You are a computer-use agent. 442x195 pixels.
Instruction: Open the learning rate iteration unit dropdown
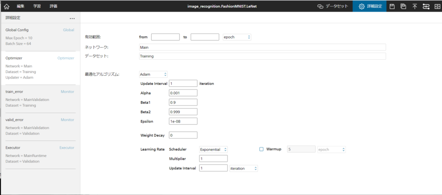coord(243,168)
